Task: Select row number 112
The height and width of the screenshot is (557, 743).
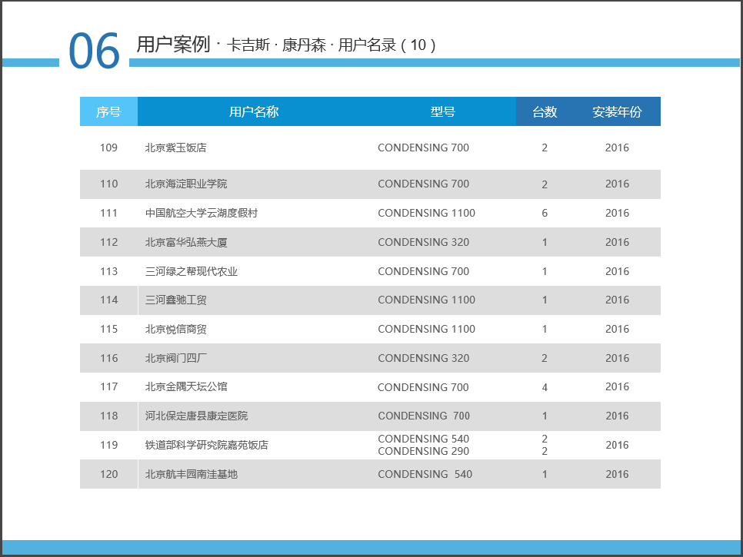Action: tap(108, 242)
